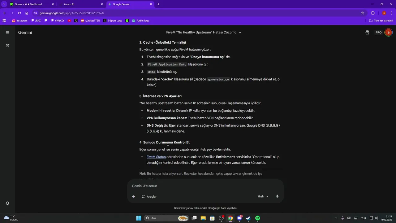Focus the 'Gemini 3'e sorun' prompt field
The height and width of the screenshot is (223, 396).
[x=205, y=186]
